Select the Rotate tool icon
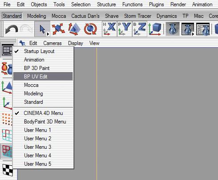This screenshot has height=180, width=218. tap(90, 29)
